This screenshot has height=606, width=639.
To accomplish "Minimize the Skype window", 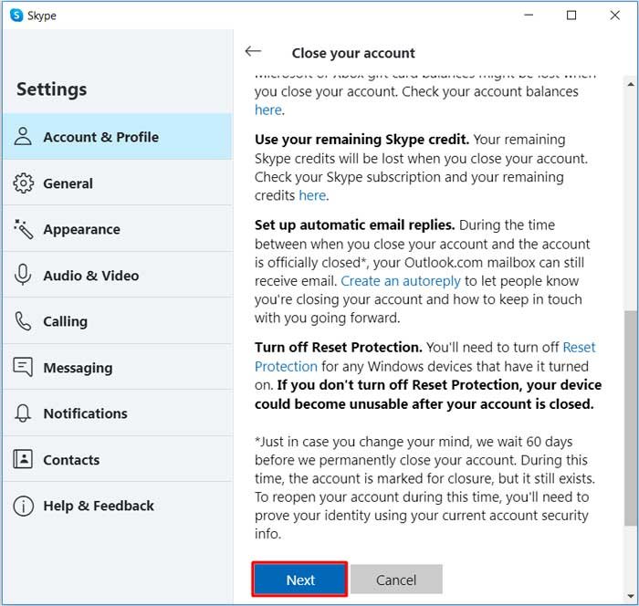I will pos(529,16).
